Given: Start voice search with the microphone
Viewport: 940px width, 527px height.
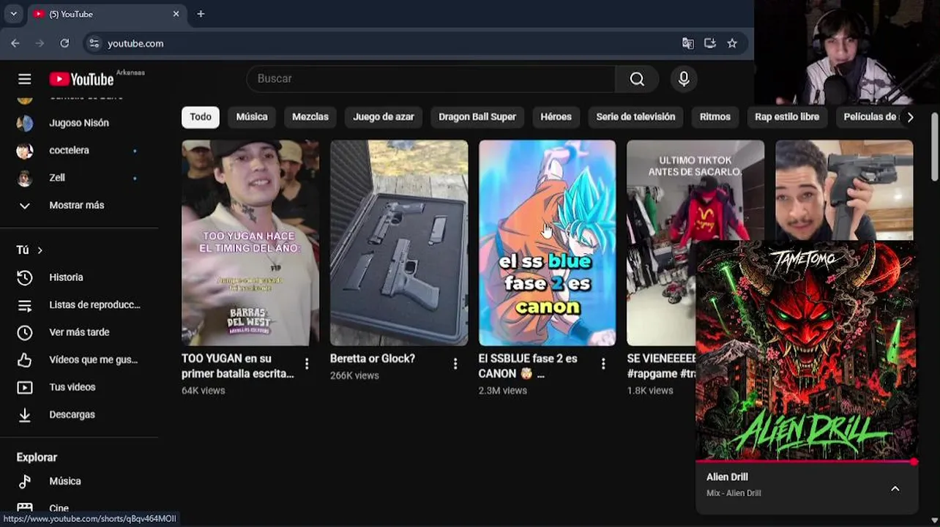Looking at the screenshot, I should pyautogui.click(x=684, y=79).
